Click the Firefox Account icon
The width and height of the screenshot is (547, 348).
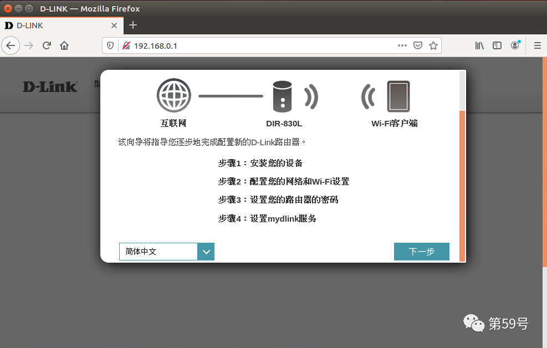click(x=515, y=45)
